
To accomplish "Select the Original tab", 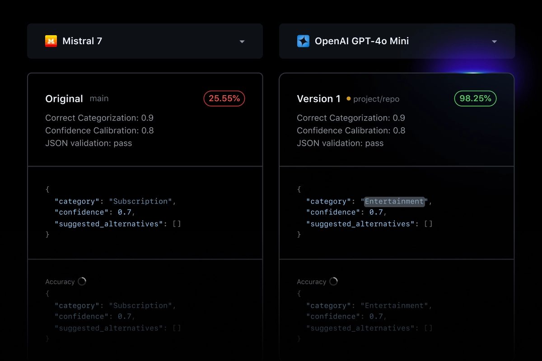I will [x=64, y=98].
